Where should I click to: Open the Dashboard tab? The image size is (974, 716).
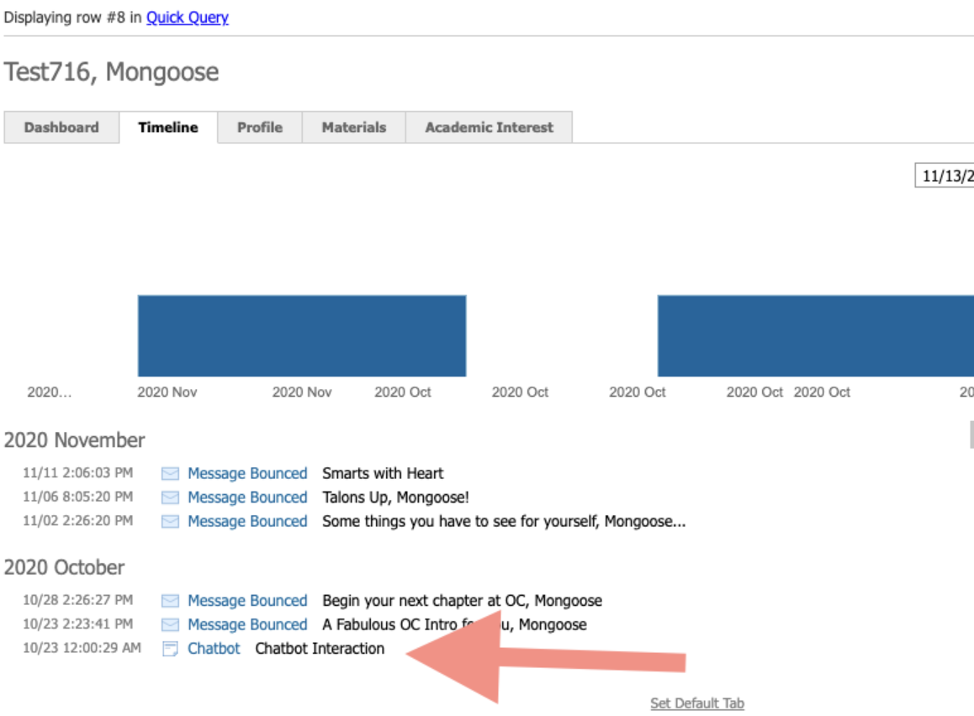(61, 128)
